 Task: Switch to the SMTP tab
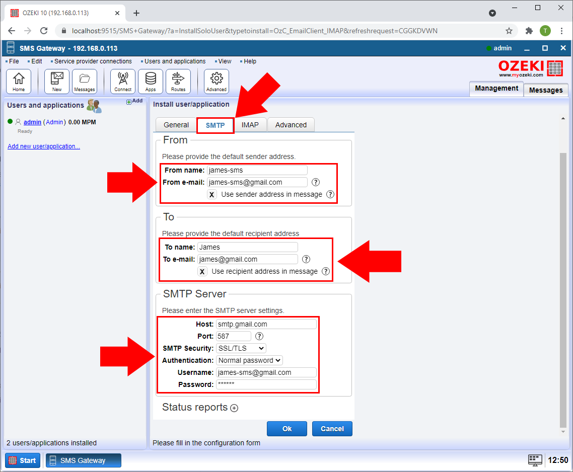pyautogui.click(x=215, y=125)
